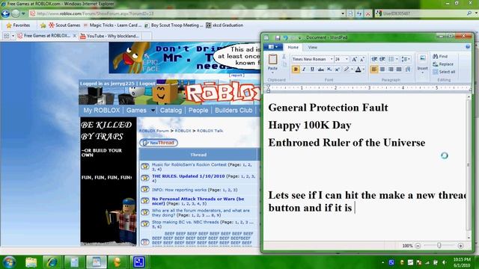This screenshot has width=479, height=269.
Task: Switch to Internet Explorer taskbar icon
Action: coord(52,262)
